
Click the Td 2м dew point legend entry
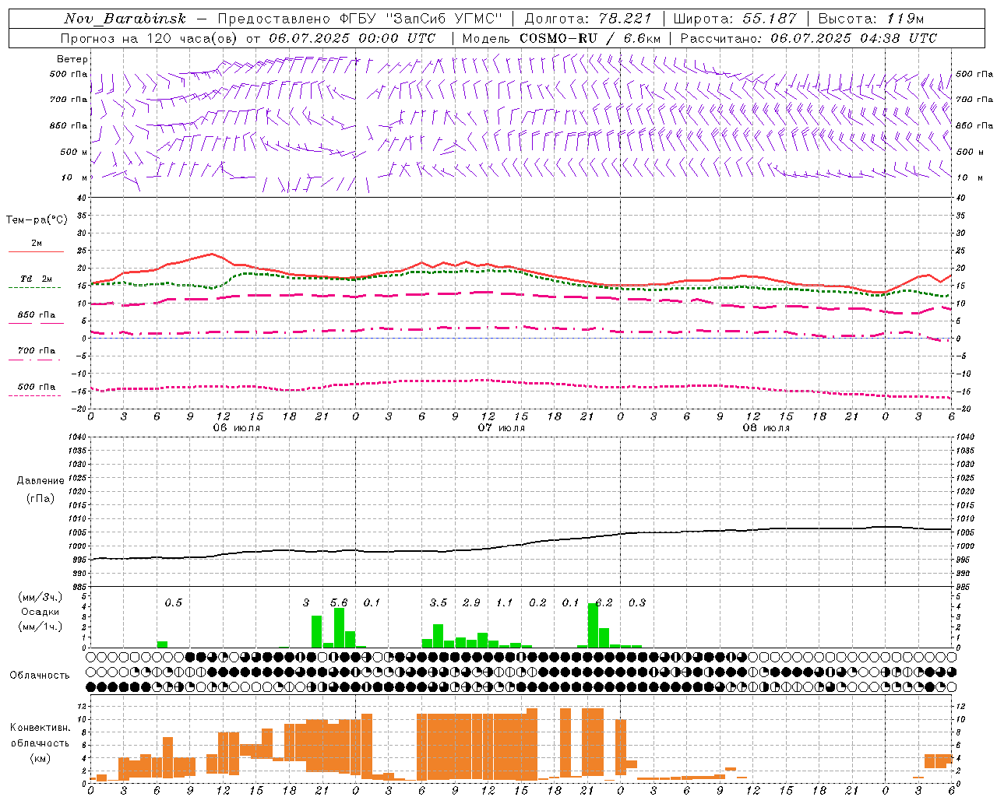coord(37,279)
